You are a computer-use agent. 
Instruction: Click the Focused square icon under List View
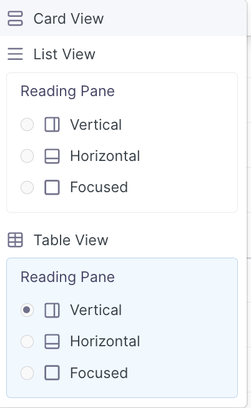pyautogui.click(x=52, y=187)
